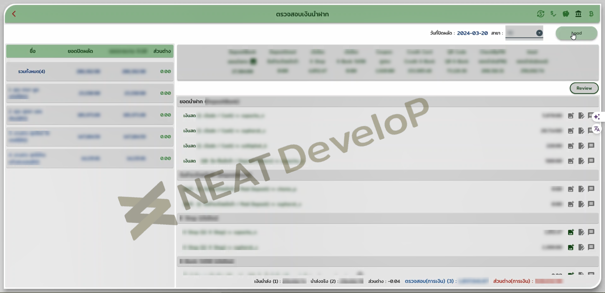Click the purple AI sparkle floating button

596,117
